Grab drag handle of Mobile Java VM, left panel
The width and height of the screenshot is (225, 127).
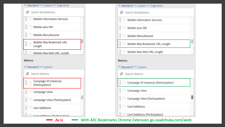26,27
